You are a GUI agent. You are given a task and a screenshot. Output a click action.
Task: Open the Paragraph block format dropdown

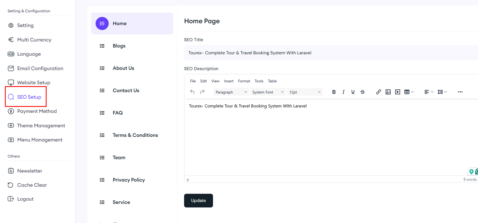pyautogui.click(x=231, y=92)
